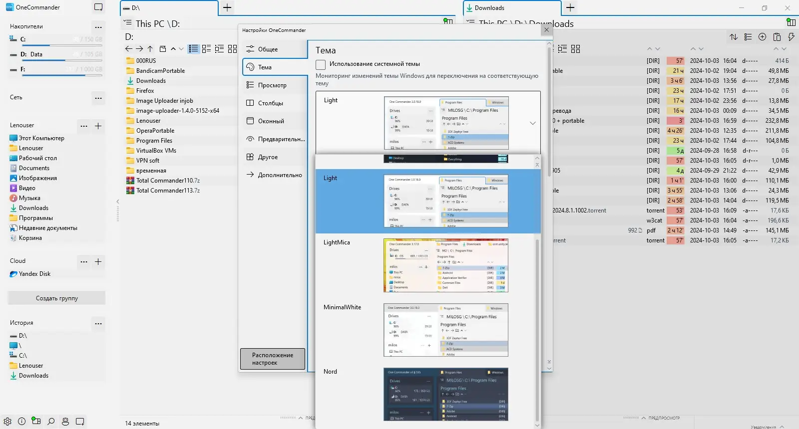Viewport: 799px width, 429px height.
Task: Click the folder icon beside the up arrow
Action: click(163, 49)
